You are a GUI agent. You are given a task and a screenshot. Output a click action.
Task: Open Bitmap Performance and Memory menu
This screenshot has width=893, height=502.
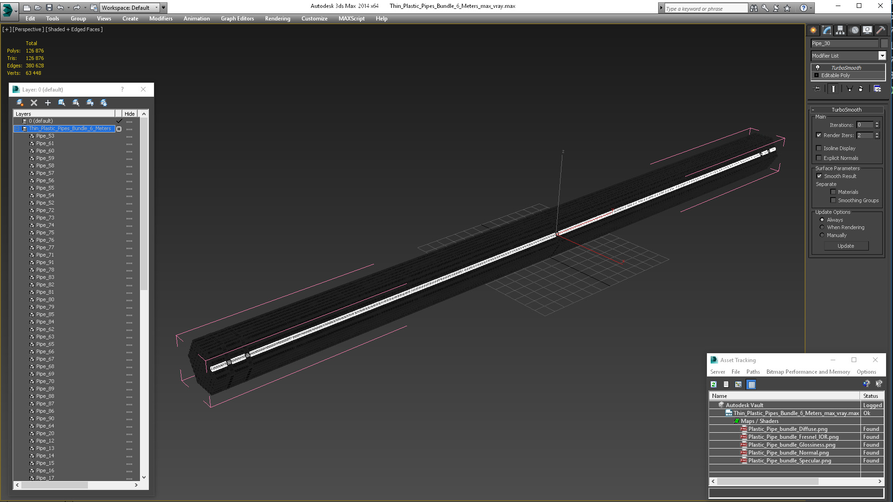point(808,372)
